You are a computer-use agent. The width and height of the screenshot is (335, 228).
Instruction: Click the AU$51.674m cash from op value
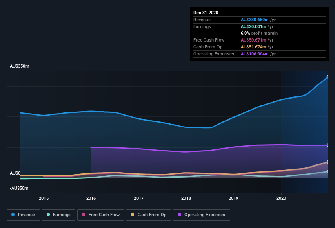click(x=253, y=47)
